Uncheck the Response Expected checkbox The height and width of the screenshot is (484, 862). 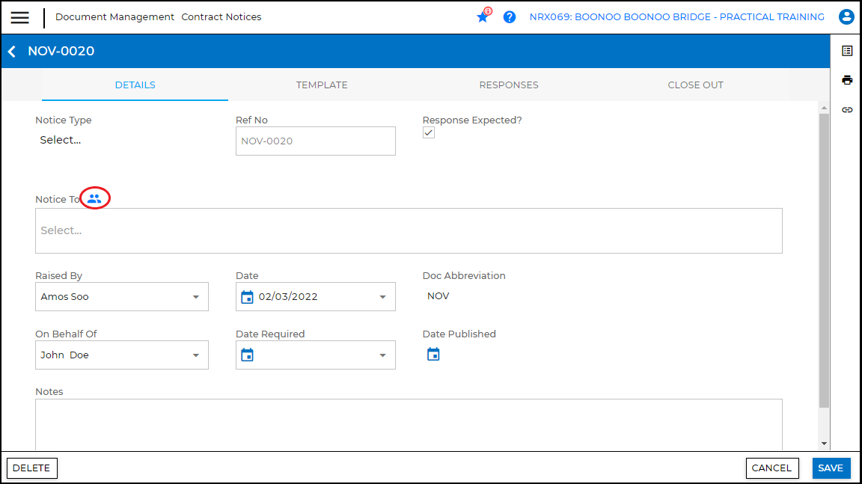[x=429, y=132]
